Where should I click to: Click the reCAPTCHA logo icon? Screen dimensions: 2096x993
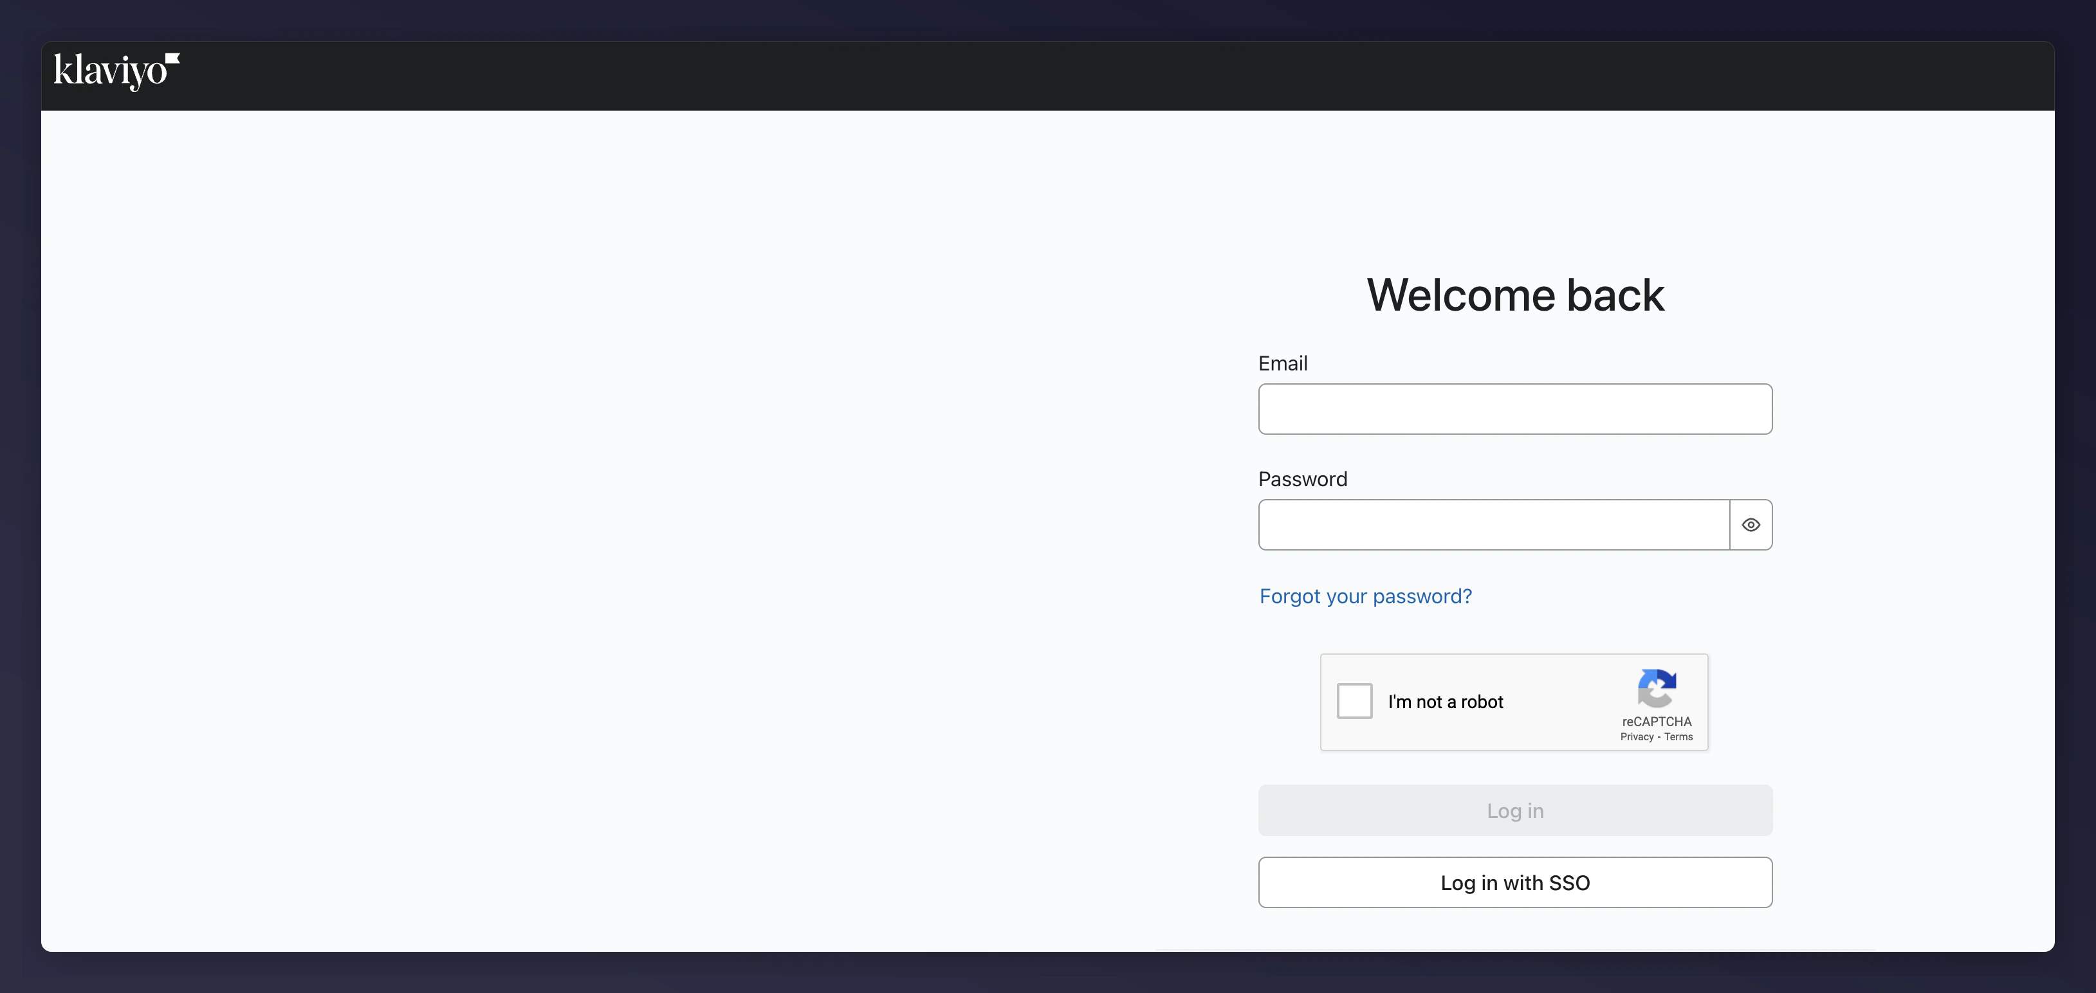click(1657, 688)
